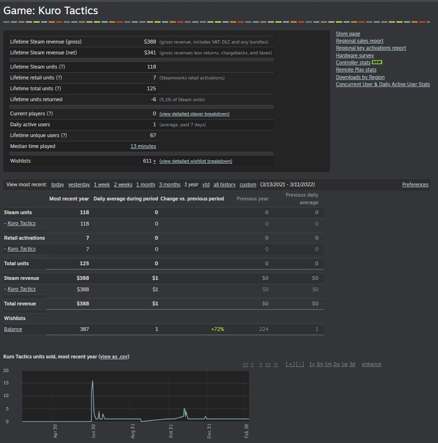Viewport: 438px width, 443px height.
Task: Click the (?) beside Lifetime Steam units
Action: point(62,67)
